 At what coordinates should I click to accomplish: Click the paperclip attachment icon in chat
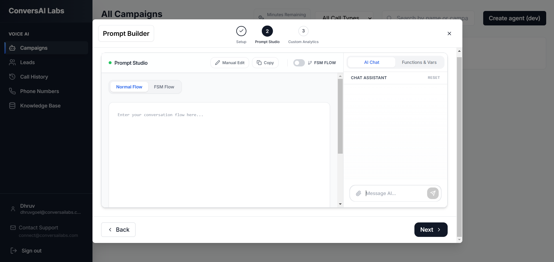[x=358, y=193]
